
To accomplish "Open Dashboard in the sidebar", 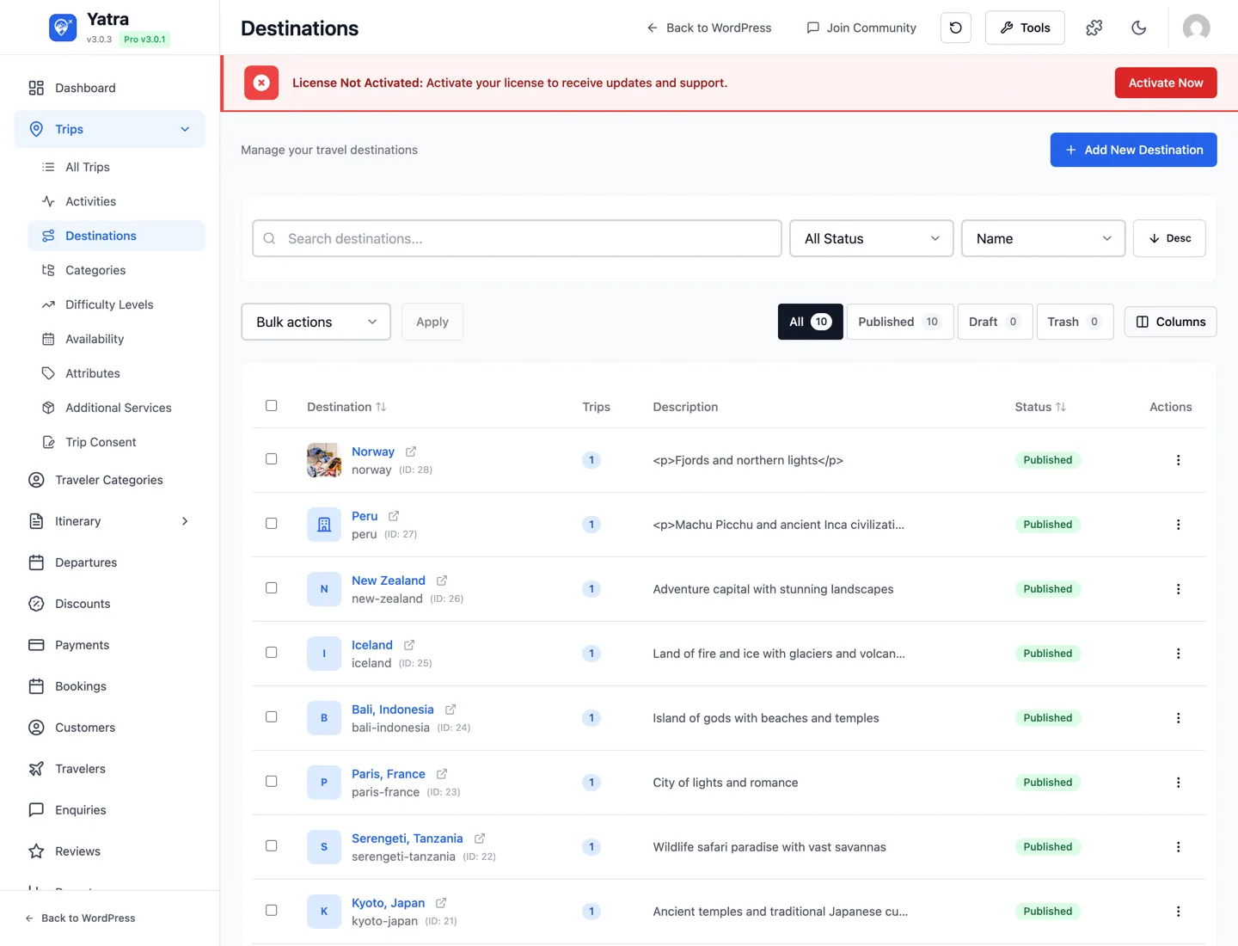I will (x=110, y=88).
